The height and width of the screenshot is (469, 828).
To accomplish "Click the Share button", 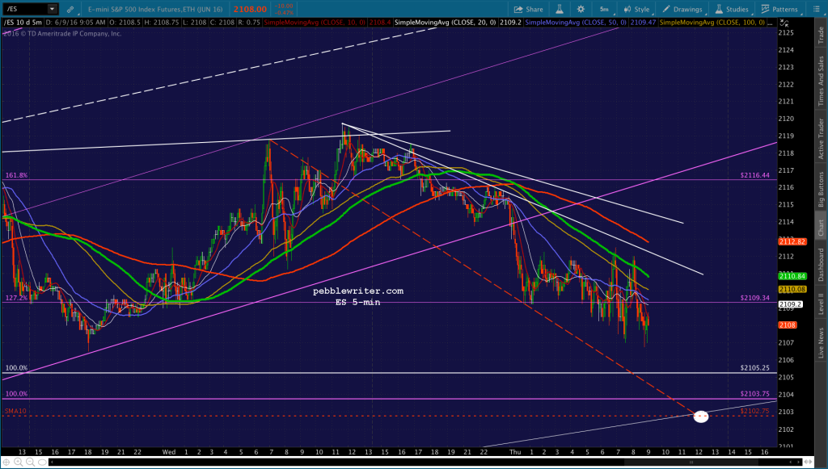I will (529, 9).
